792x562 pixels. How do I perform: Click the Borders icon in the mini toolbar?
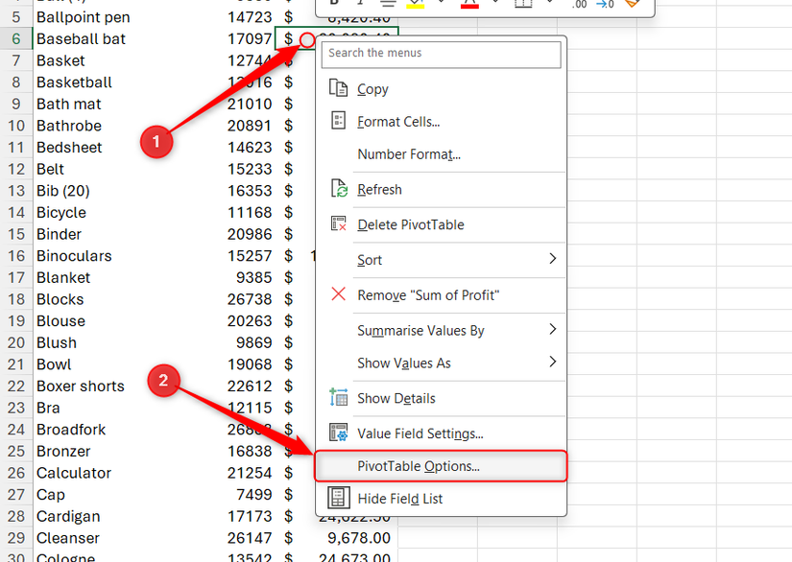523,6
